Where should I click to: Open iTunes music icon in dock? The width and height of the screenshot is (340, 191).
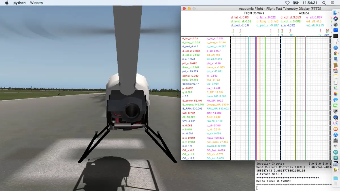coord(335,123)
